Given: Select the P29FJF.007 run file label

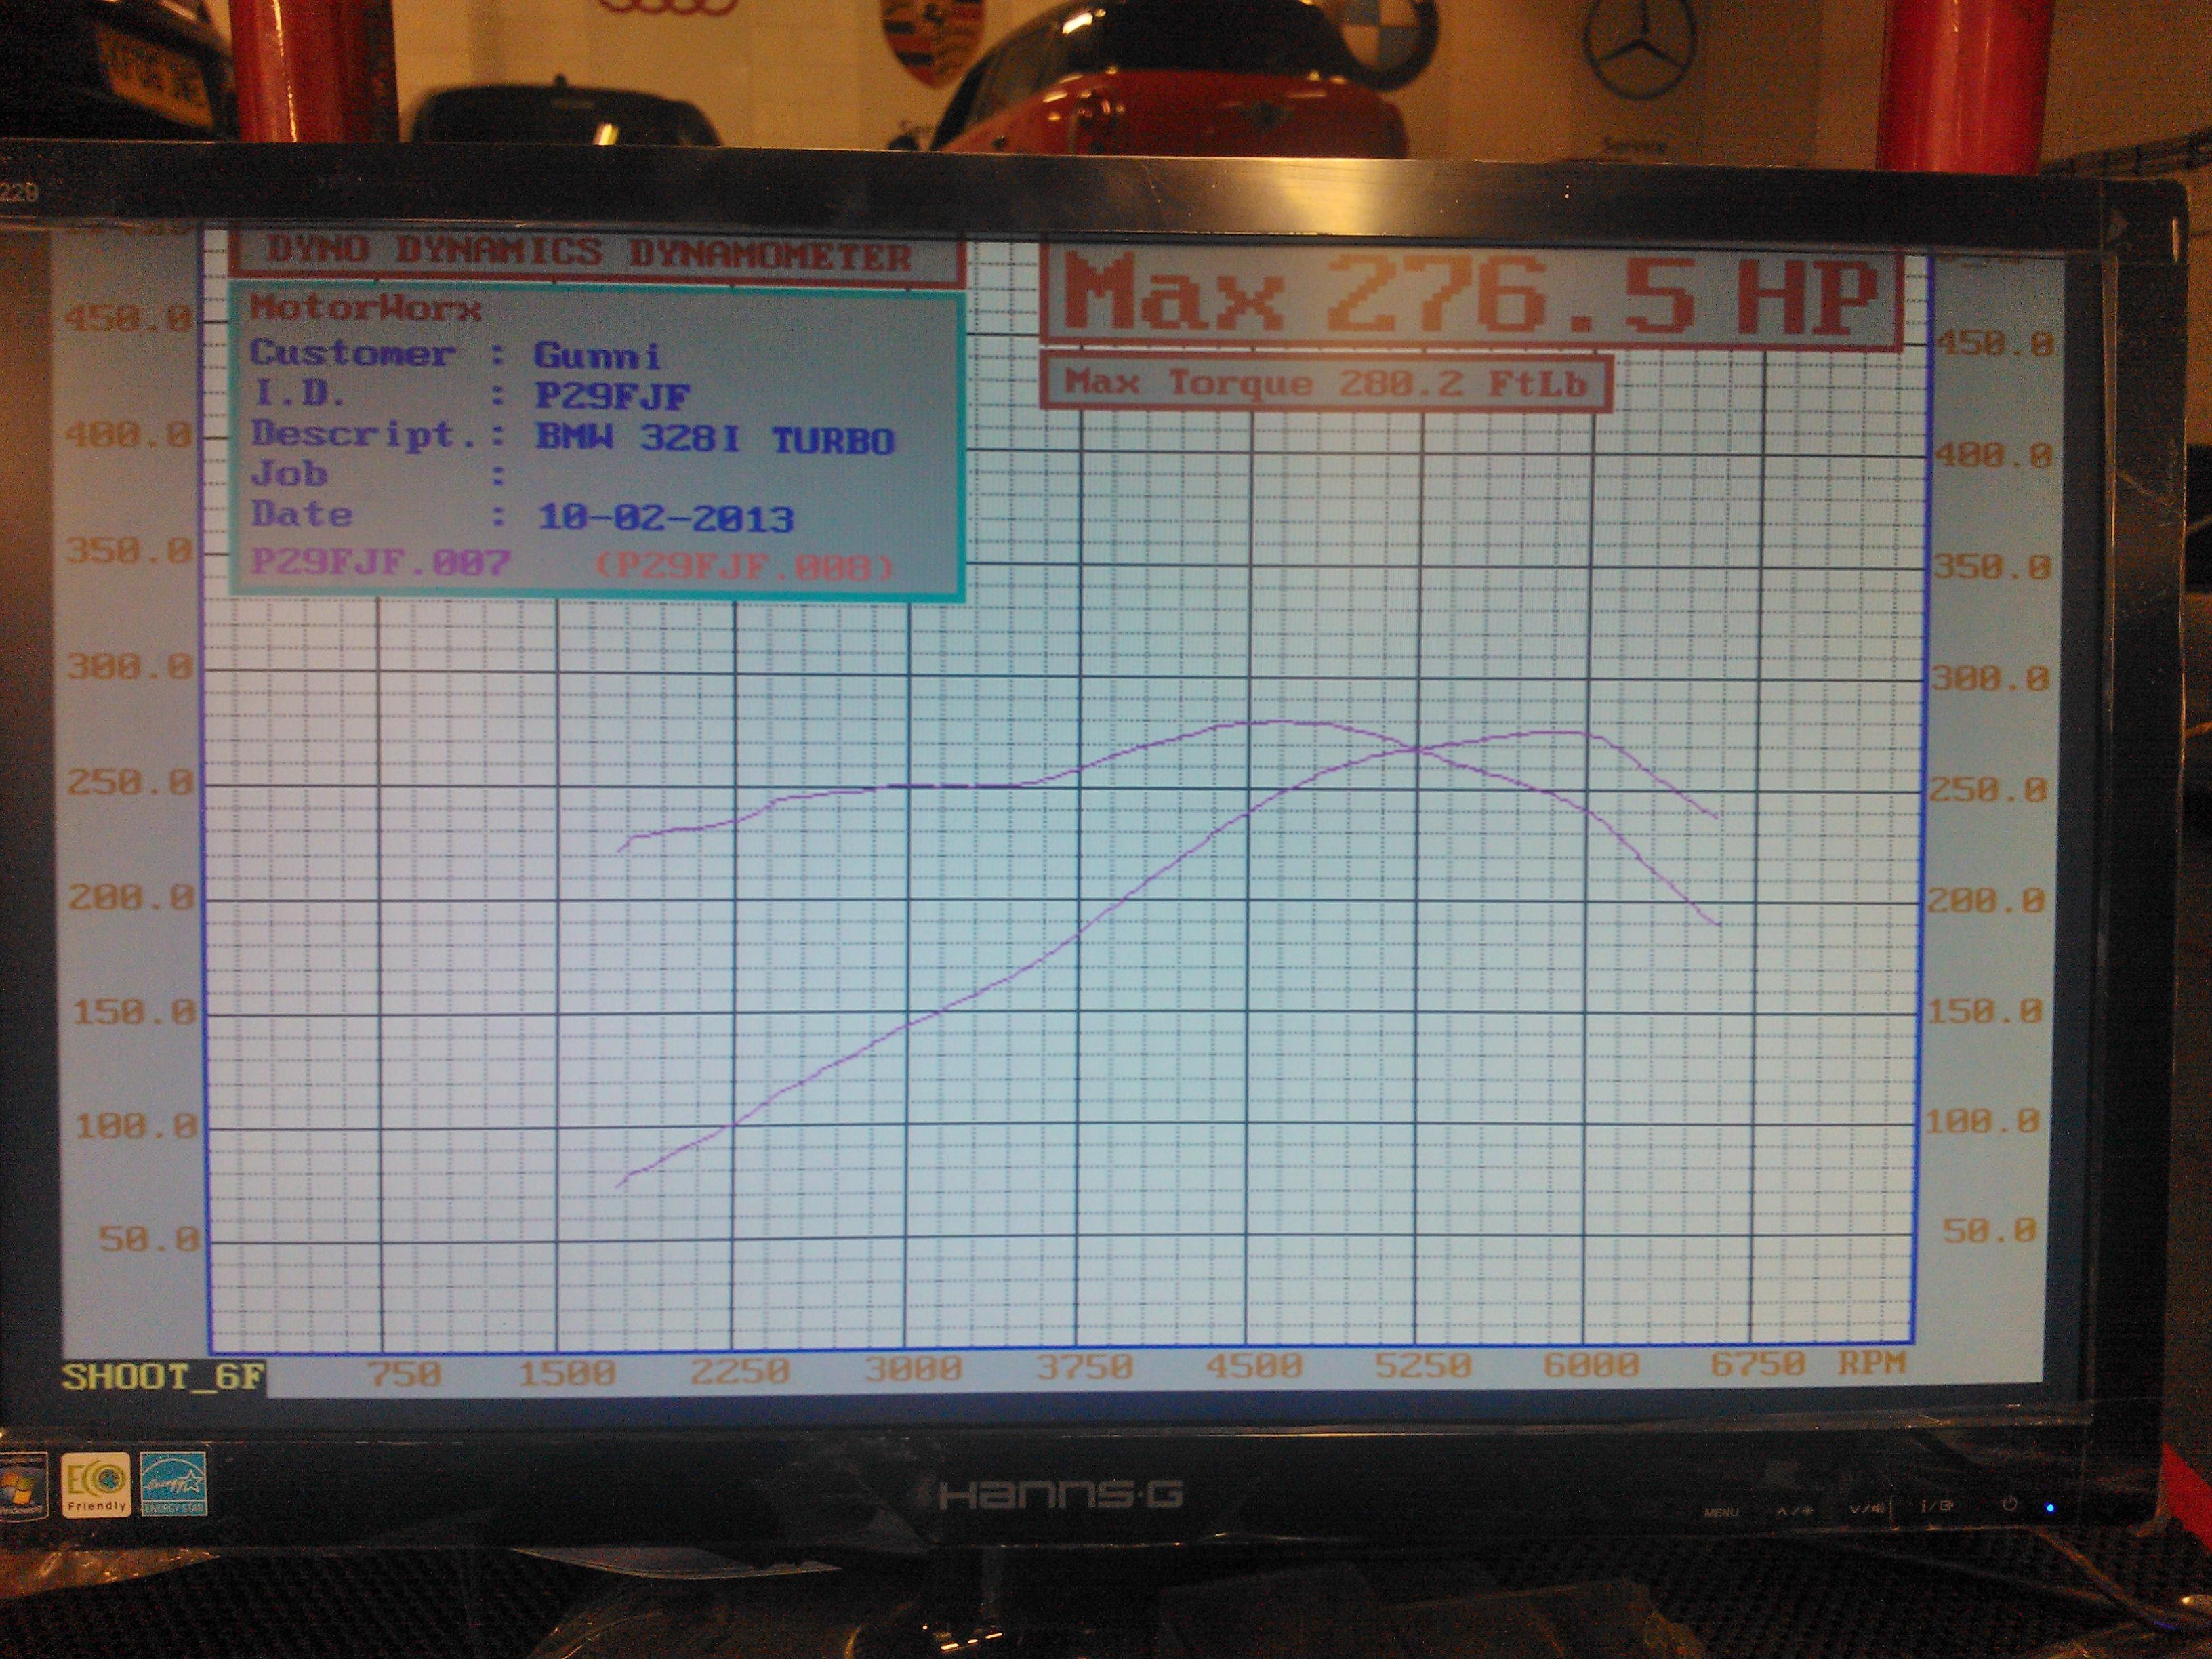Looking at the screenshot, I should tap(381, 562).
